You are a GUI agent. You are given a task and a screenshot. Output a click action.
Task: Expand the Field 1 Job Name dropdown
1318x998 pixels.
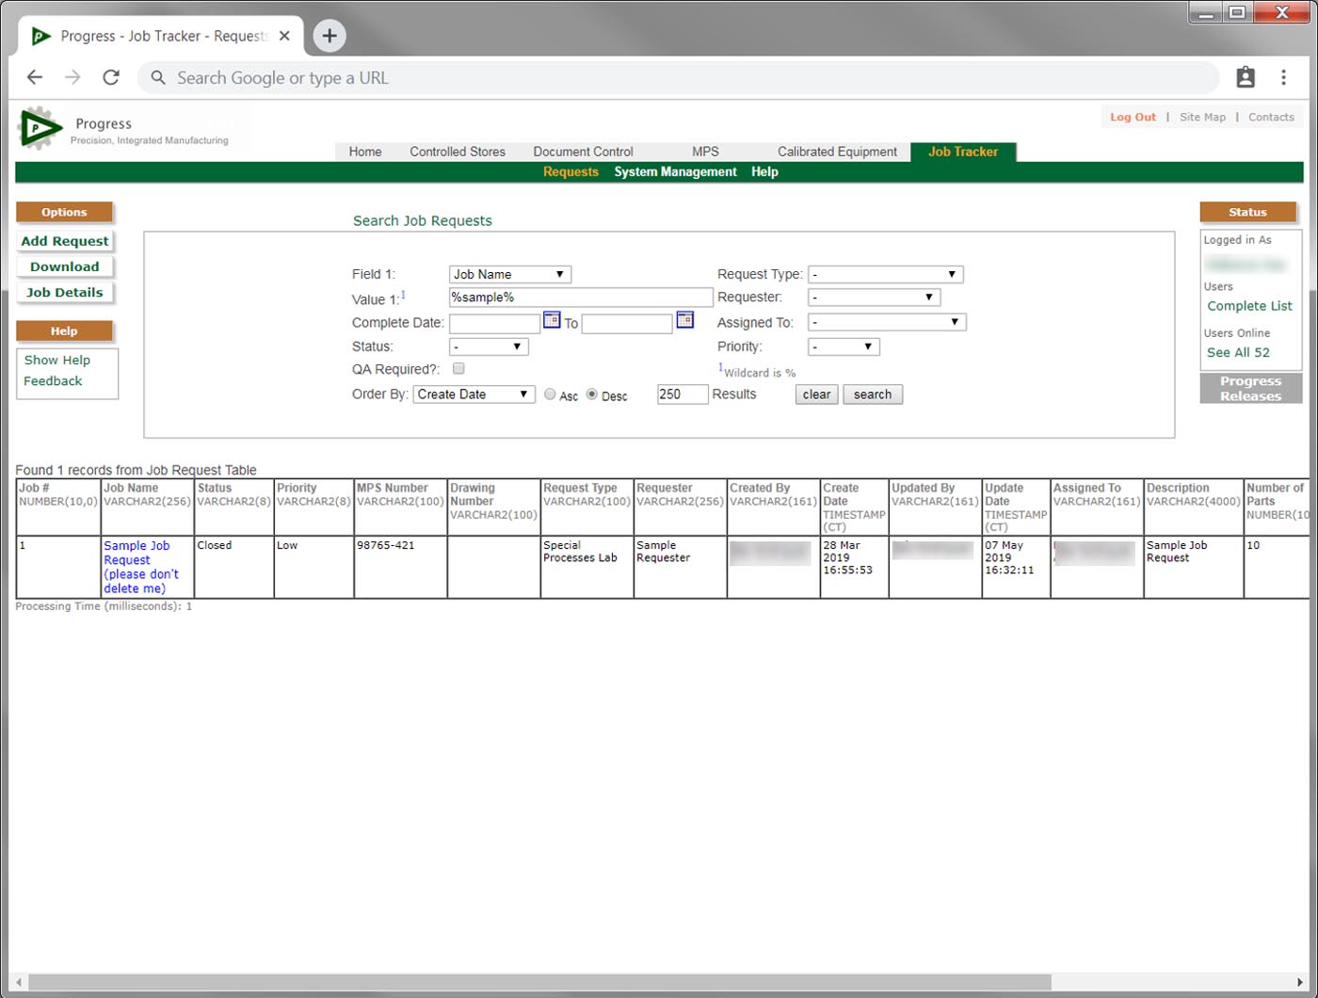click(x=510, y=275)
